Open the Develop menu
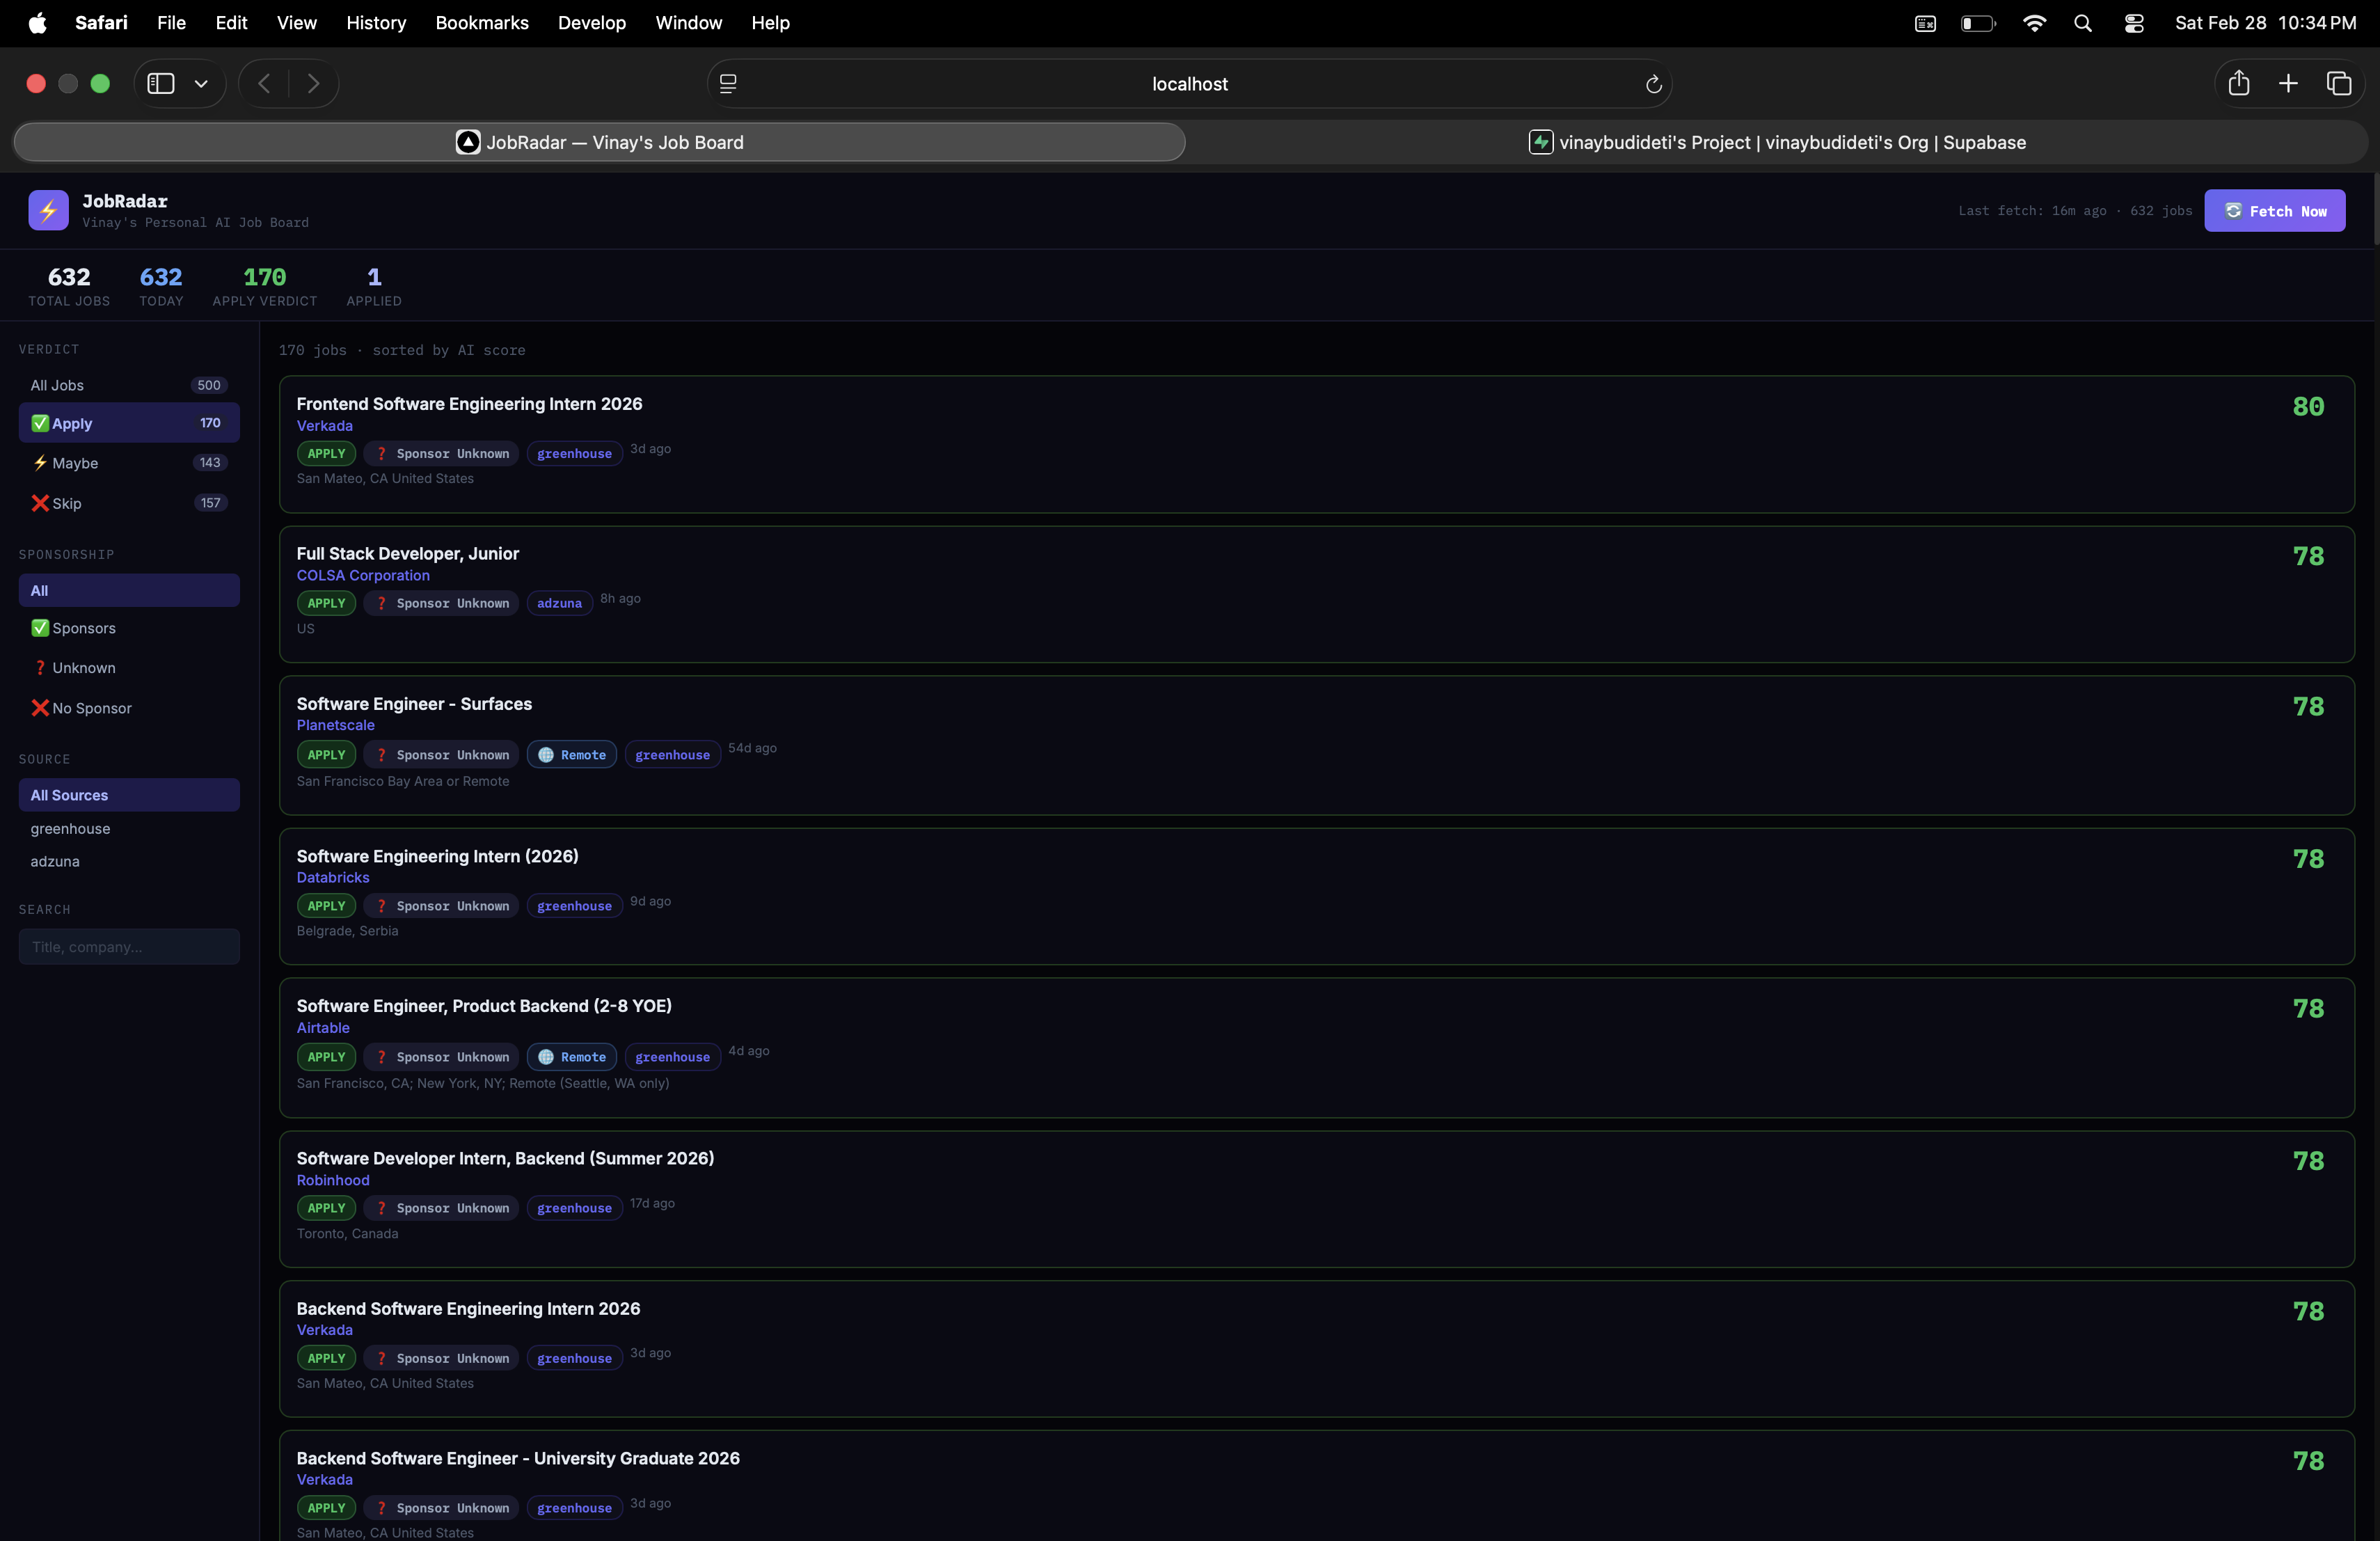Screen dimensions: 2380x1541 coord(591,22)
